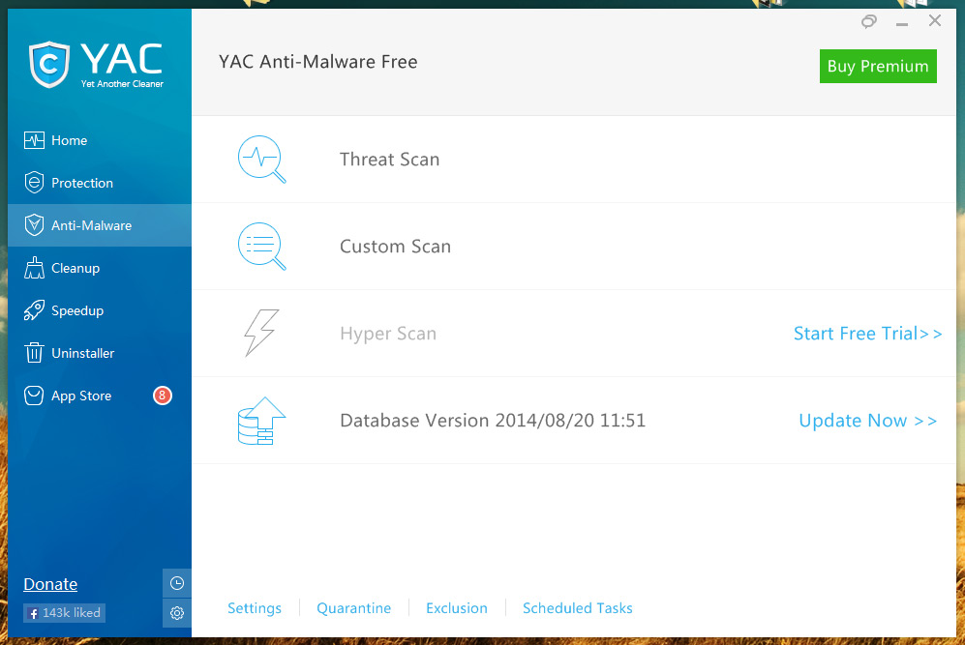Click the gear settings icon in sidebar
Viewport: 965px width, 645px height.
click(176, 613)
